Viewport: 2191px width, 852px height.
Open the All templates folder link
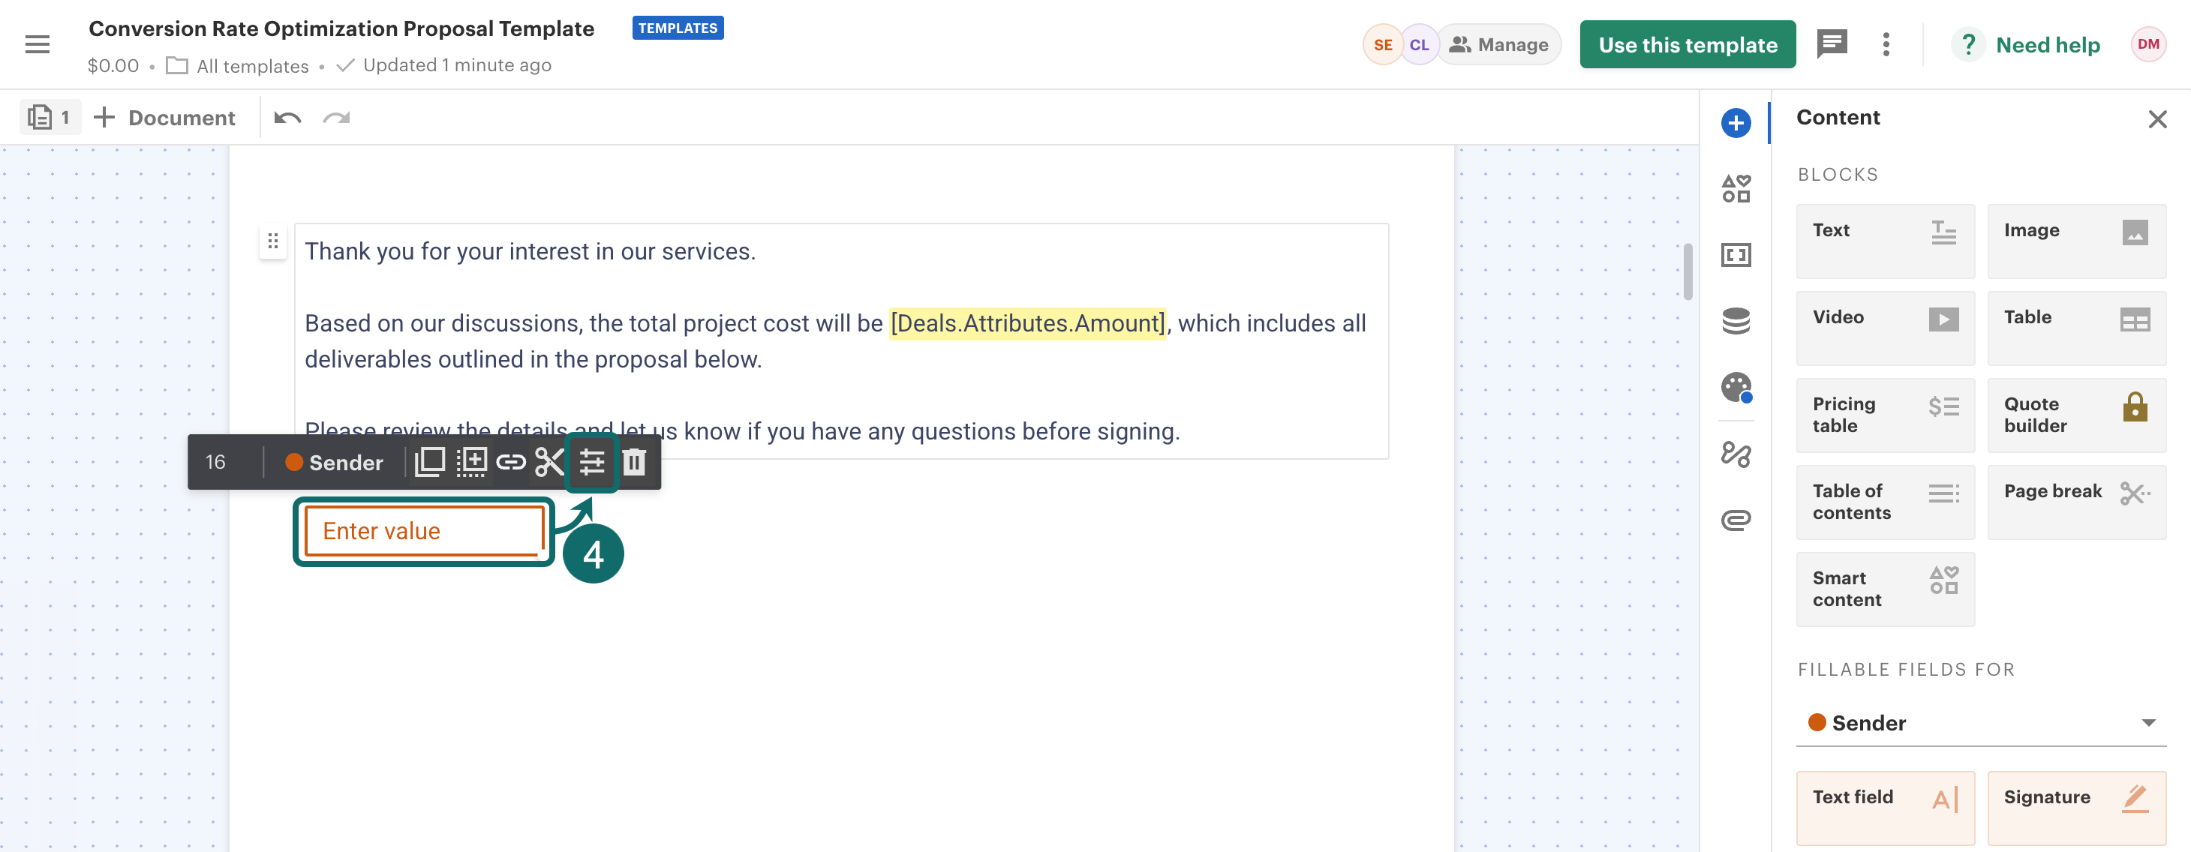pos(252,66)
